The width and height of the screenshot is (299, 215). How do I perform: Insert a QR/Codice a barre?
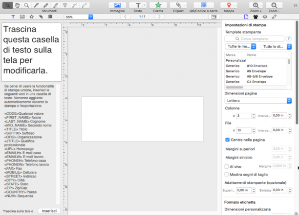[x=204, y=5]
